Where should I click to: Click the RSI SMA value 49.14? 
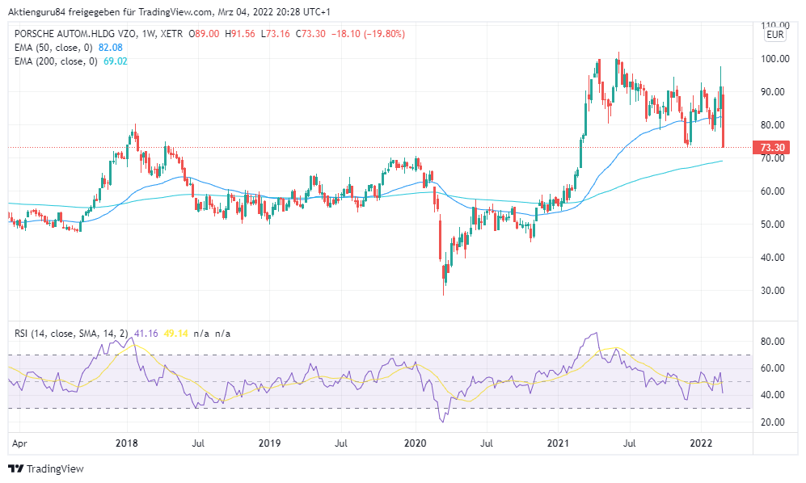click(x=175, y=334)
